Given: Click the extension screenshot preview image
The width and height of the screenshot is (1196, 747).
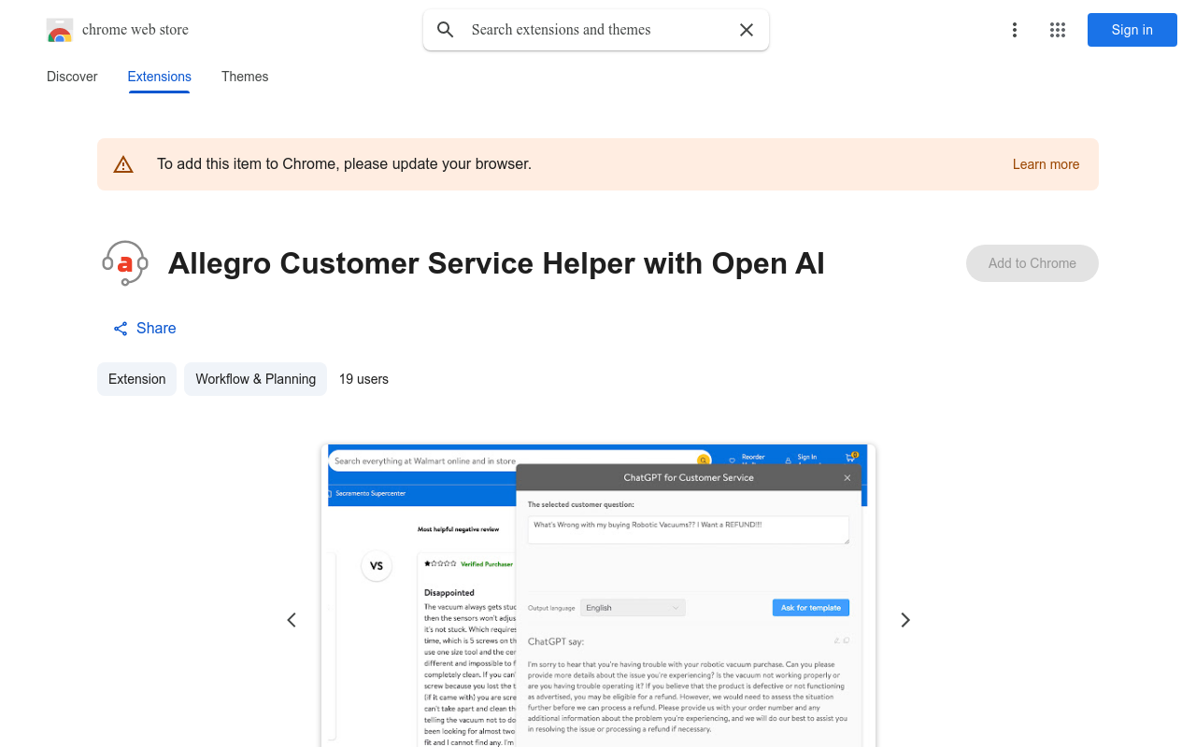Looking at the screenshot, I should [x=598, y=596].
